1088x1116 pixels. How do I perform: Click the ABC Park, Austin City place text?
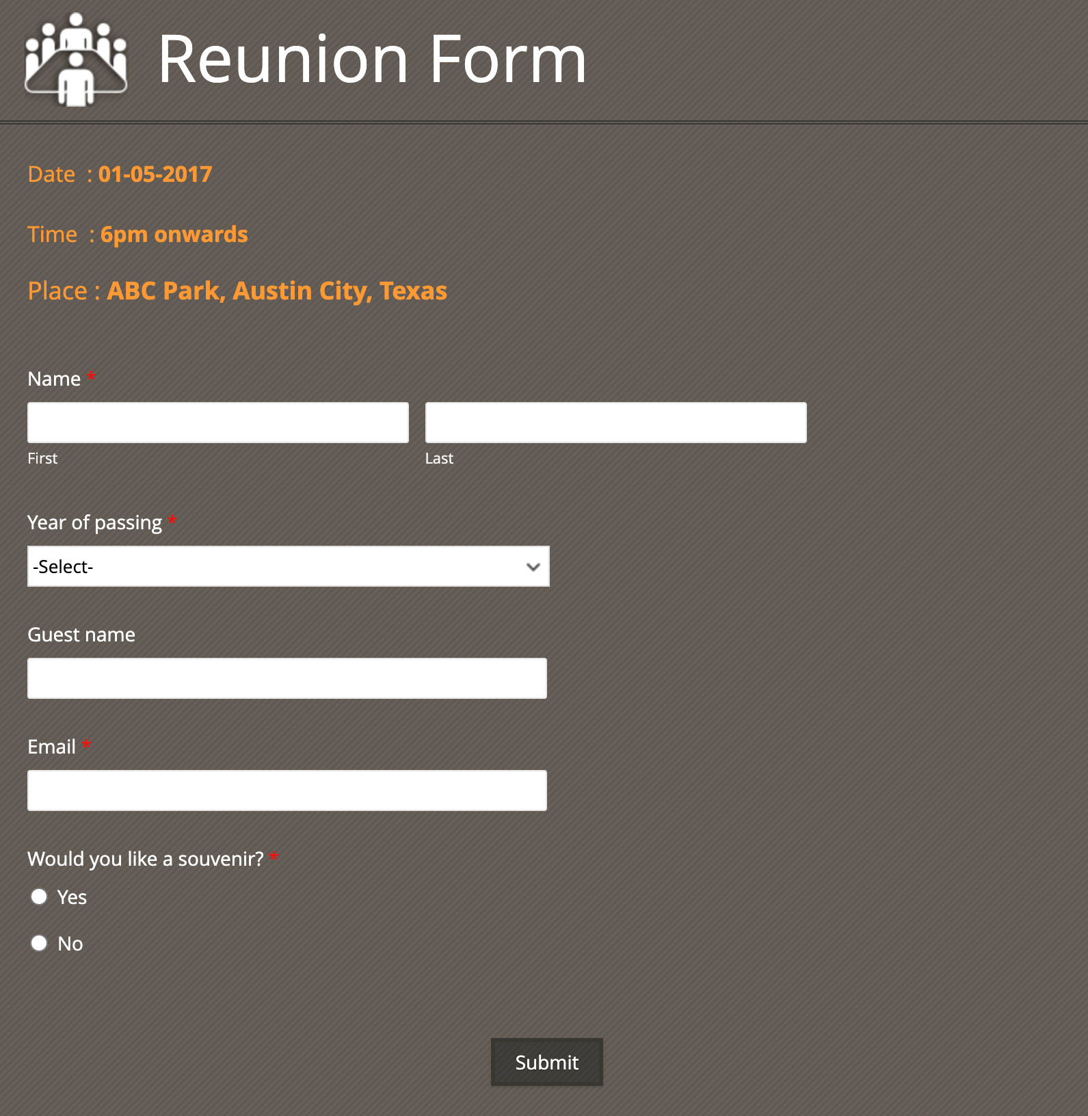(x=277, y=291)
